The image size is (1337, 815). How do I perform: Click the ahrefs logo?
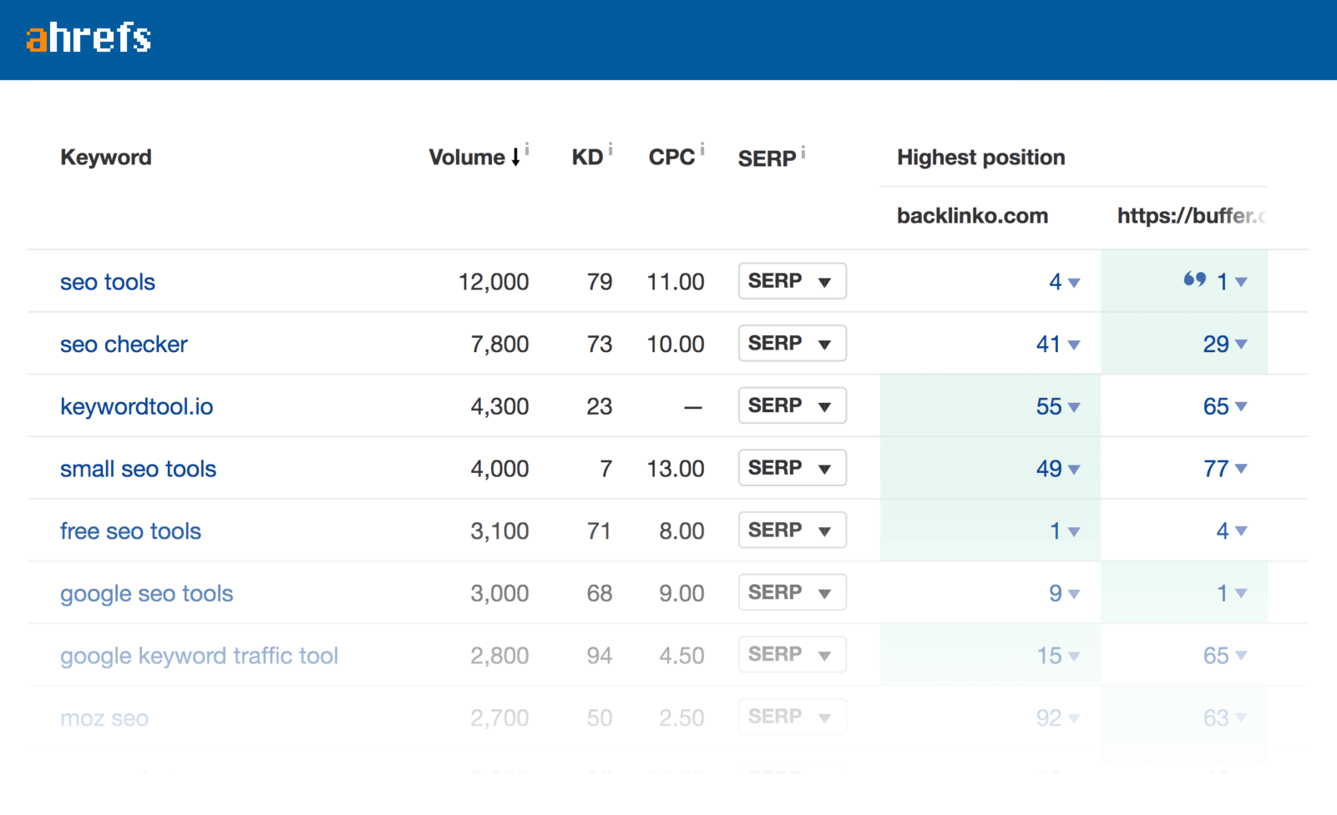tap(89, 38)
